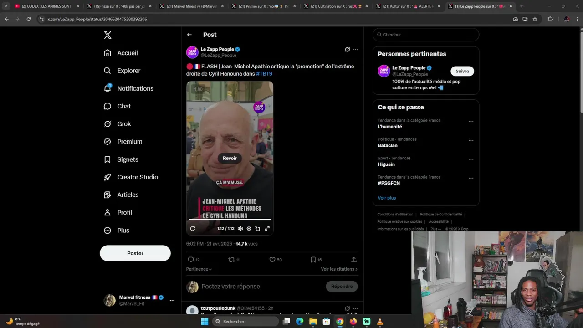
Task: Reload the page in Chrome
Action: (28, 19)
